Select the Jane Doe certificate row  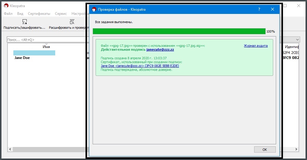22,58
